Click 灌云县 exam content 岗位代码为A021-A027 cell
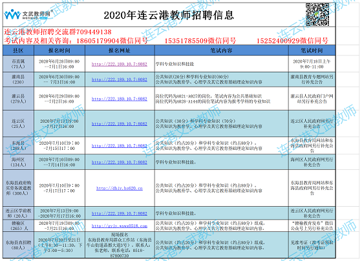 click(x=221, y=99)
